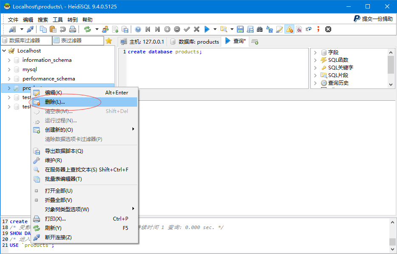
Task: Select 删除(L)... in the context menu
Action: (55, 102)
